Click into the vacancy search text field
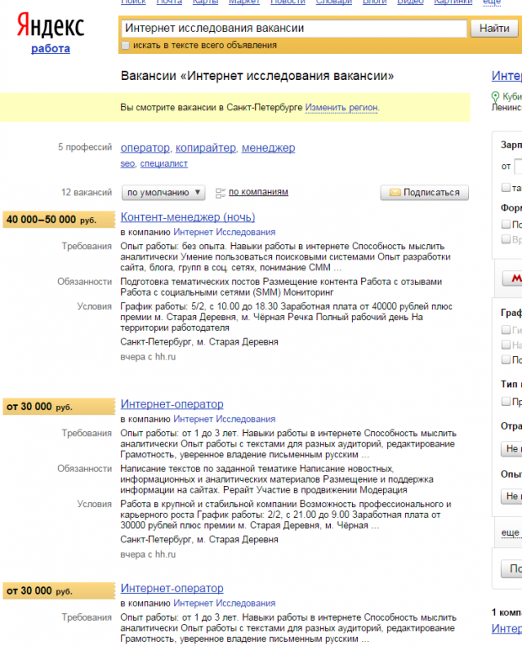 coord(294,29)
